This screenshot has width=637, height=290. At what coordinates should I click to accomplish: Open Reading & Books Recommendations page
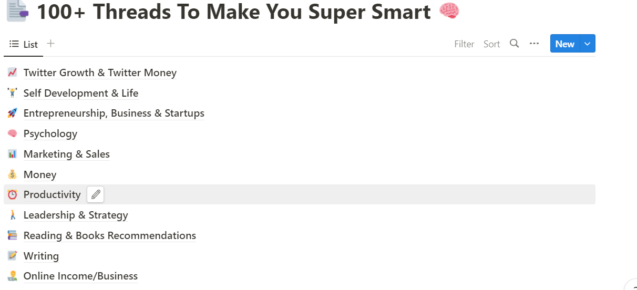coord(110,235)
